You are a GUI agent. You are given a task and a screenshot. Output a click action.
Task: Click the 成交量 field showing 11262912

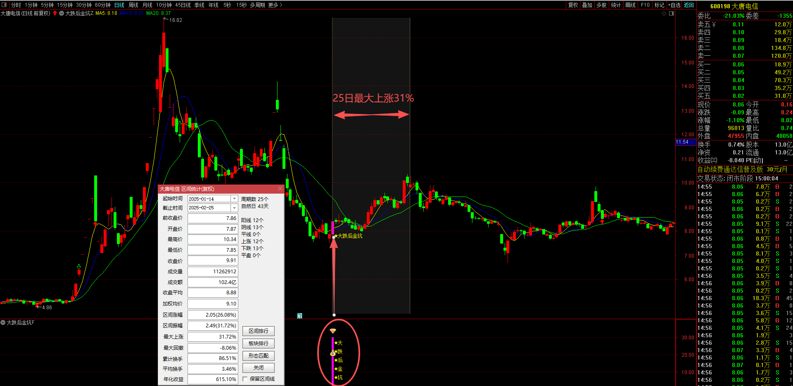(213, 272)
